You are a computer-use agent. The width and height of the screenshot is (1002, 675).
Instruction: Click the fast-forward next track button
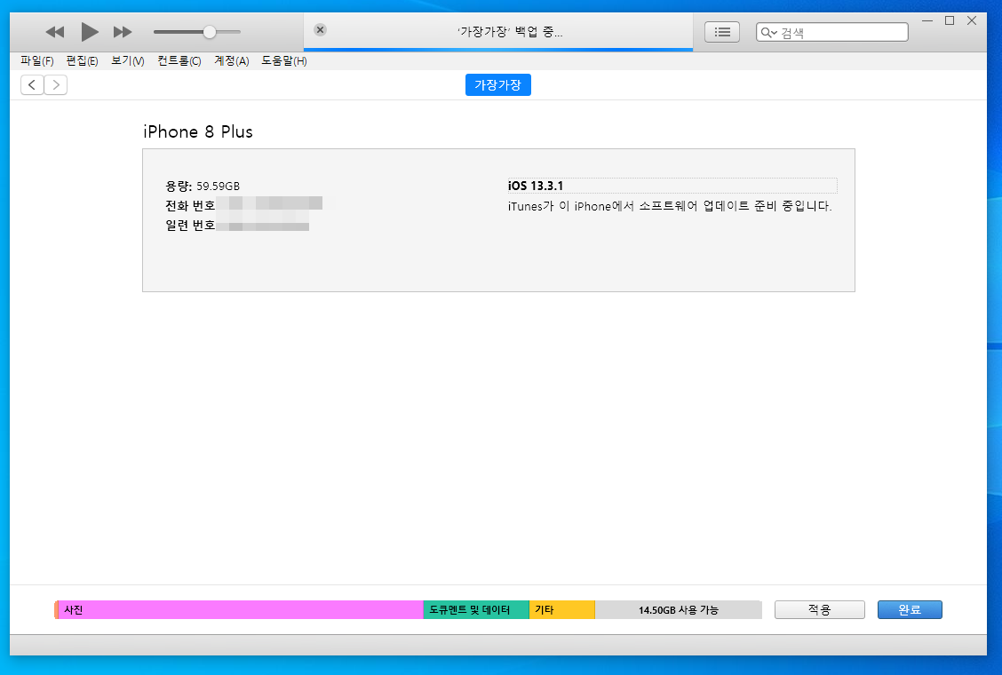pyautogui.click(x=122, y=31)
